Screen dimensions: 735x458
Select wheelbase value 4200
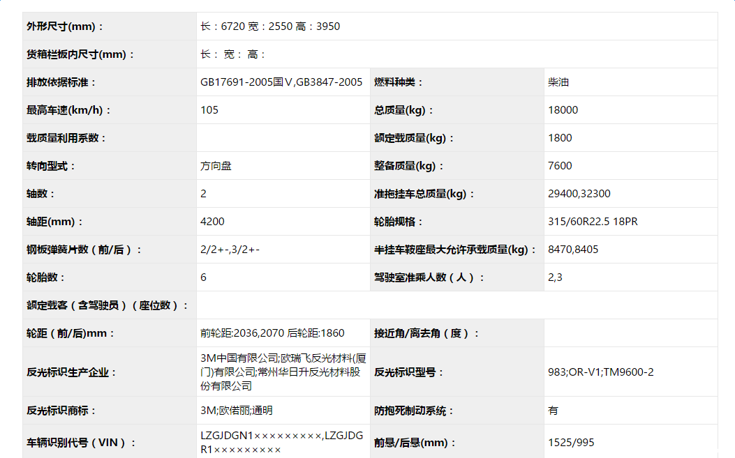pos(212,222)
